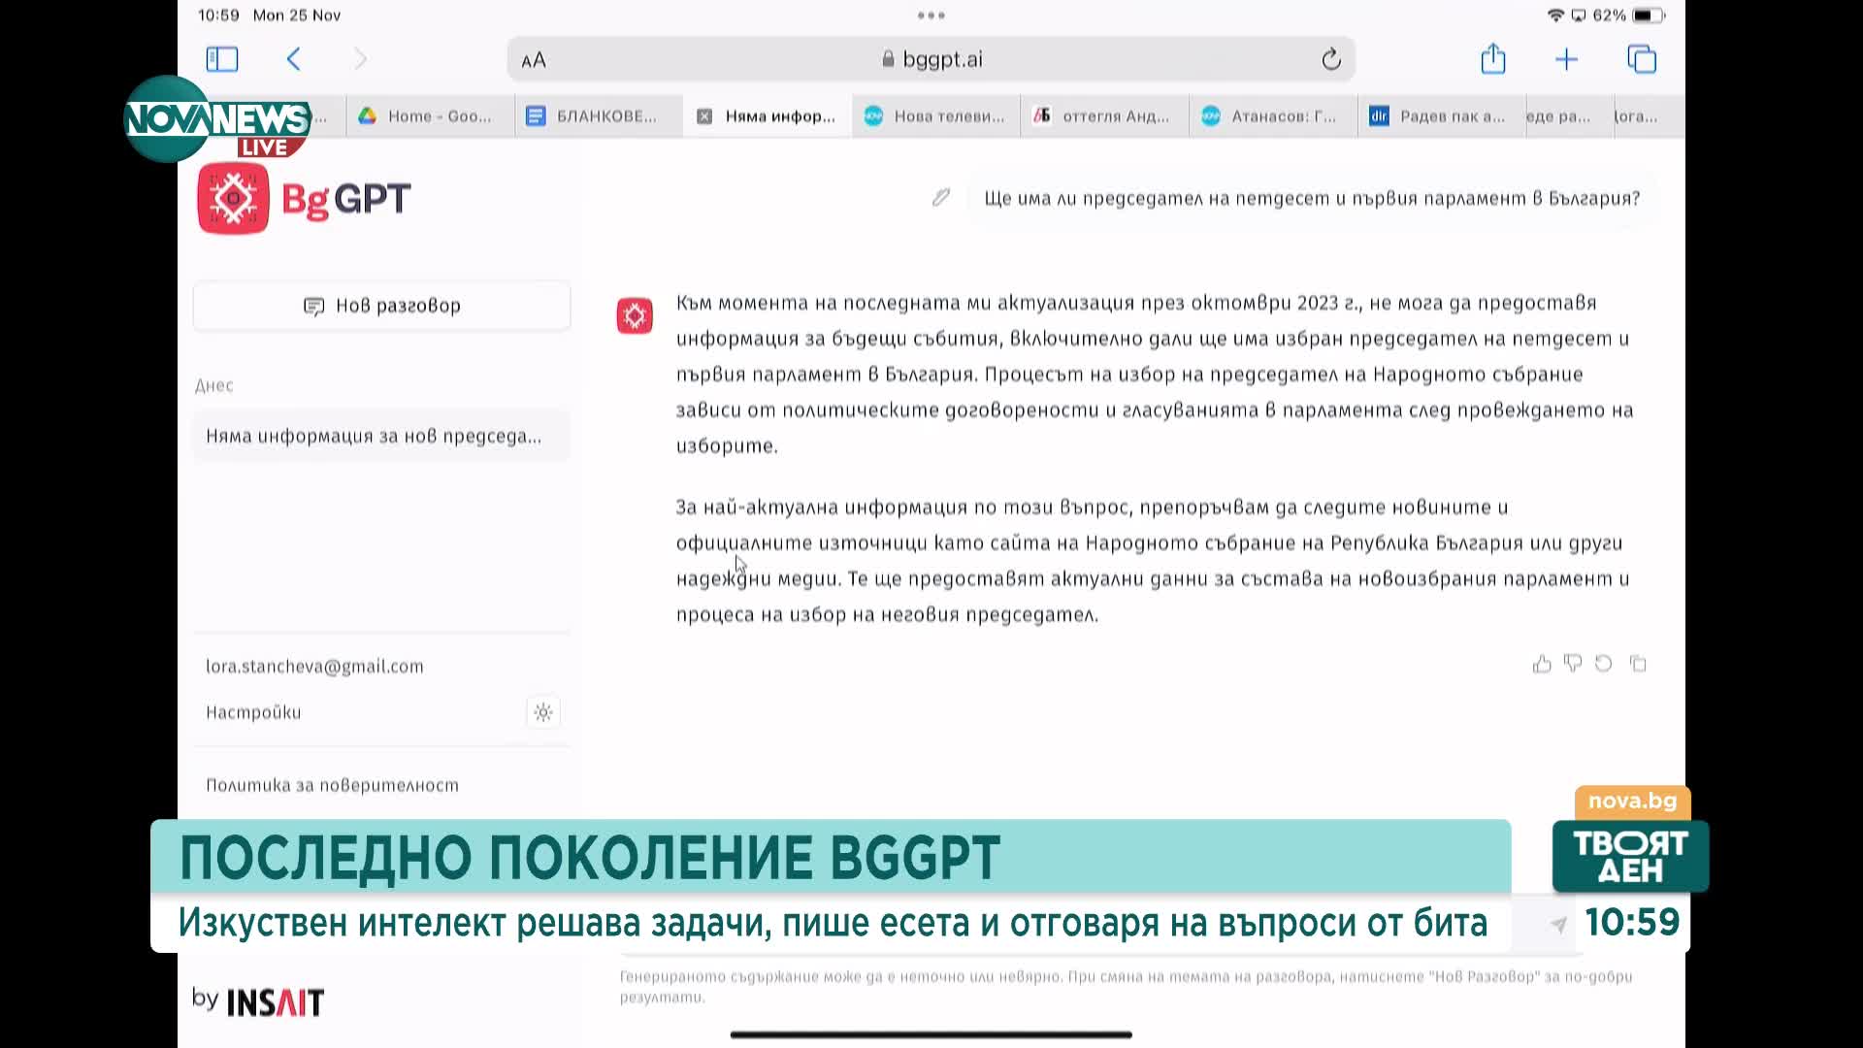The height and width of the screenshot is (1048, 1863).
Task: Click the 10:59 clock in status bar
Action: [x=218, y=16]
